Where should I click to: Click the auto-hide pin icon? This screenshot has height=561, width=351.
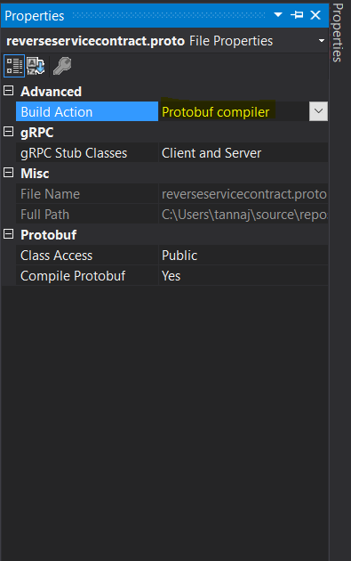pos(297,15)
